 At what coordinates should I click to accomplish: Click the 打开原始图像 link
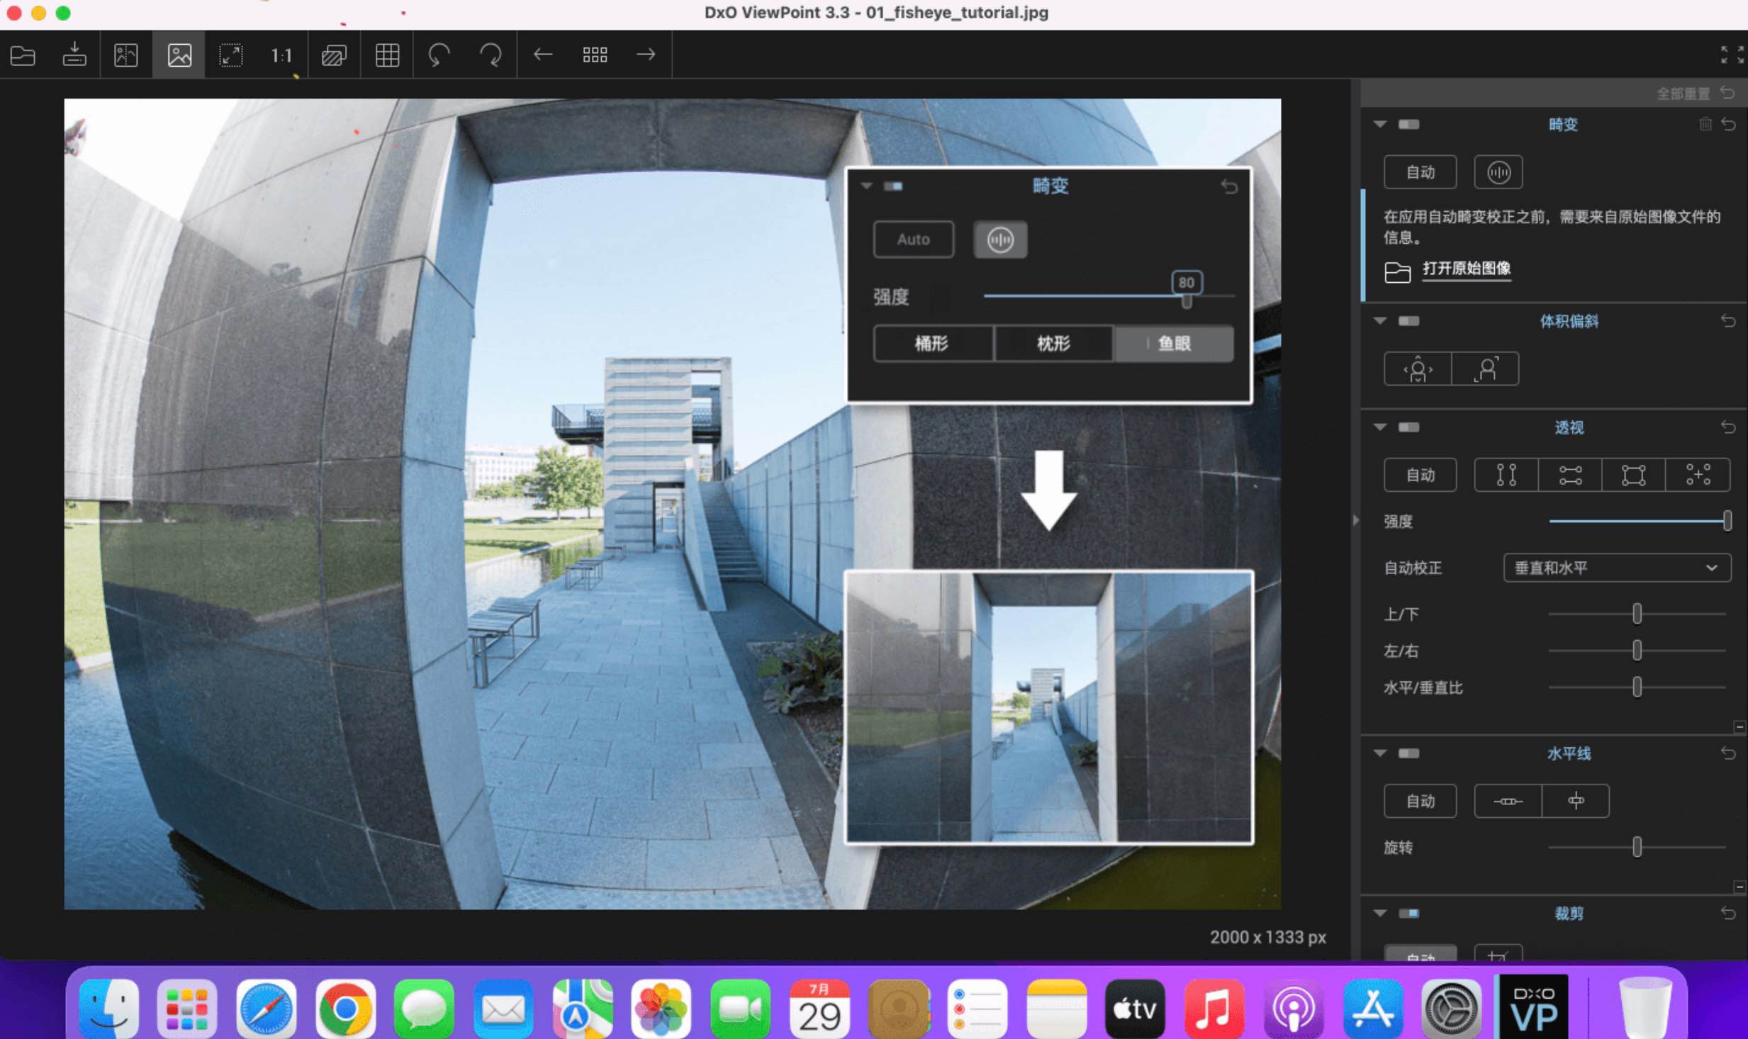point(1466,269)
